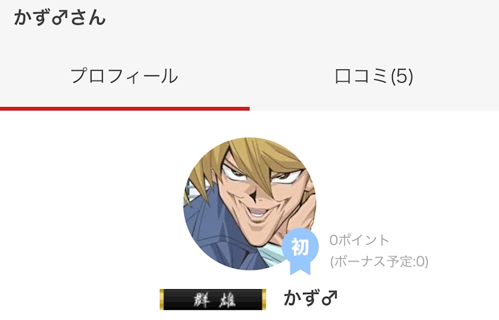
Task: Click the male symbol in header title
Action: click(x=60, y=17)
